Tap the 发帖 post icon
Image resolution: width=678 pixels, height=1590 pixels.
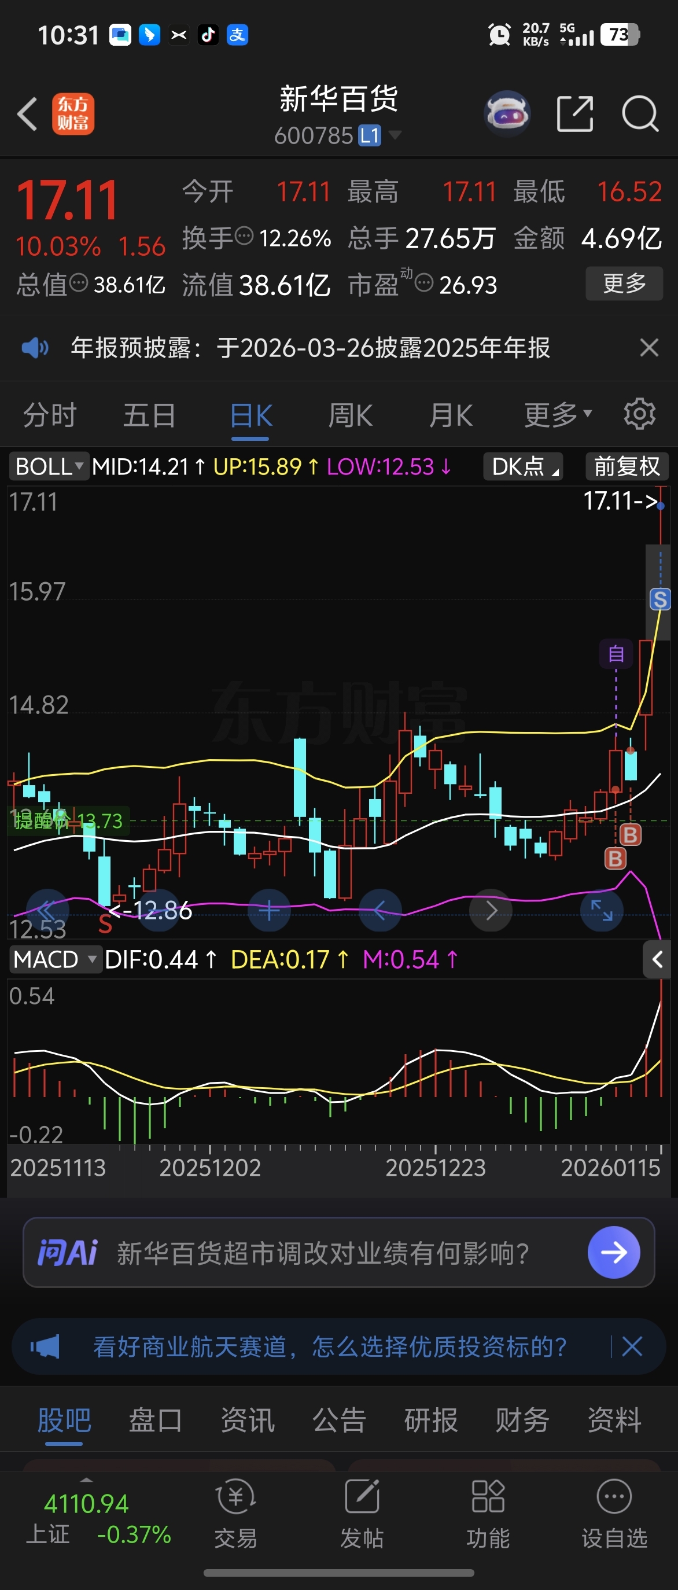click(x=362, y=1514)
